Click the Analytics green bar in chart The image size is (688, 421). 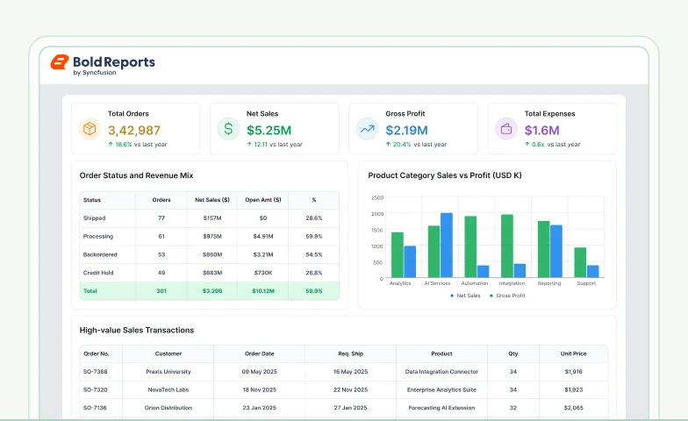point(397,254)
